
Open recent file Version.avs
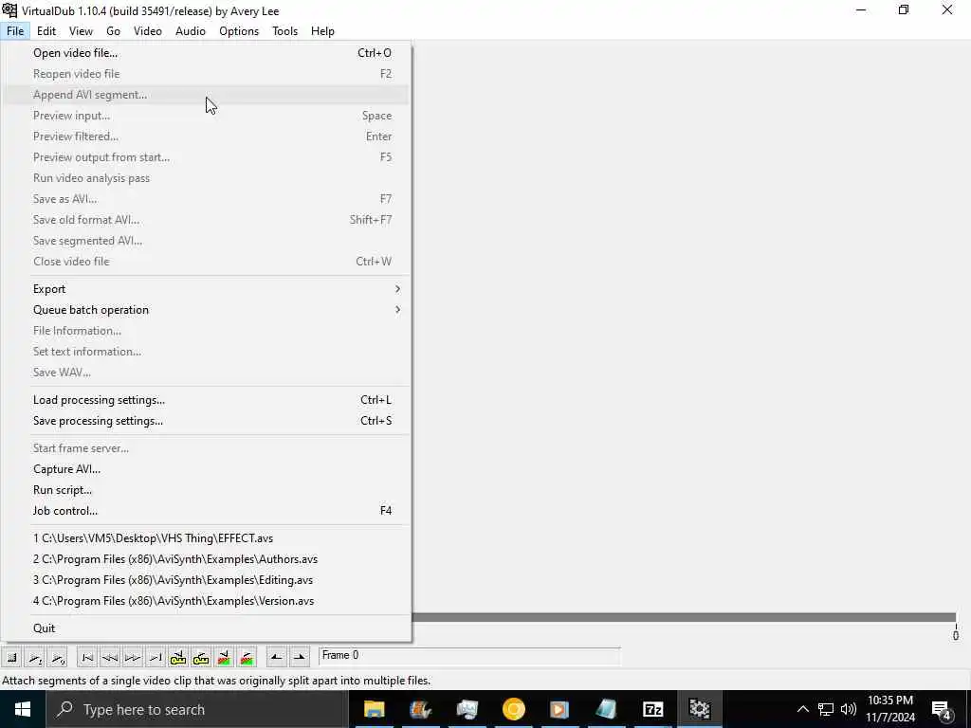pos(206,601)
